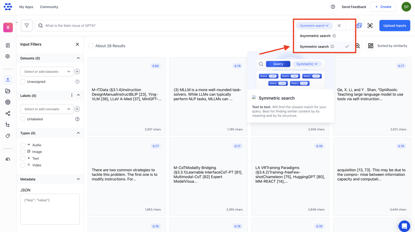
Task: Go to the Community tab
Action: point(49,7)
